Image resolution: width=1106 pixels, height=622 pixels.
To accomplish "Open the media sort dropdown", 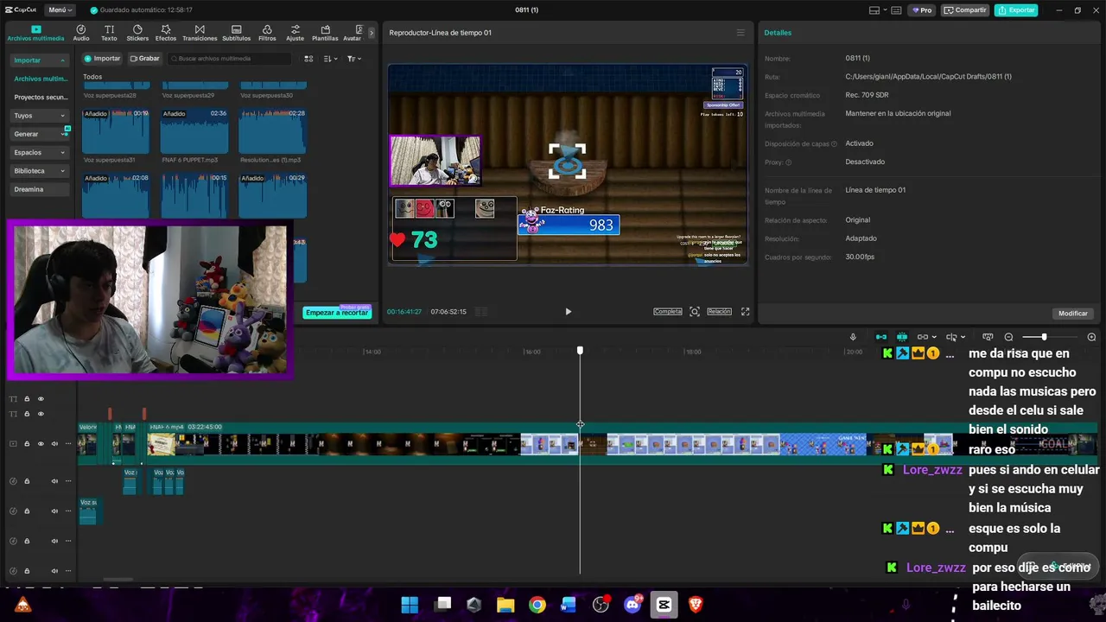I will coord(330,59).
